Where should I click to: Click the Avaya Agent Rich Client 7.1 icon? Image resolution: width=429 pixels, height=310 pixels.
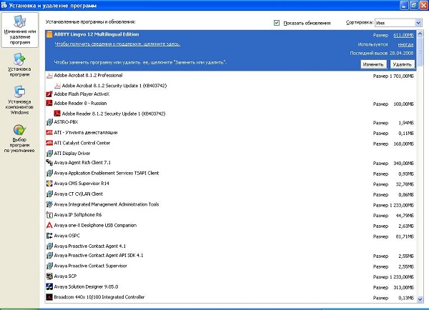pyautogui.click(x=49, y=163)
